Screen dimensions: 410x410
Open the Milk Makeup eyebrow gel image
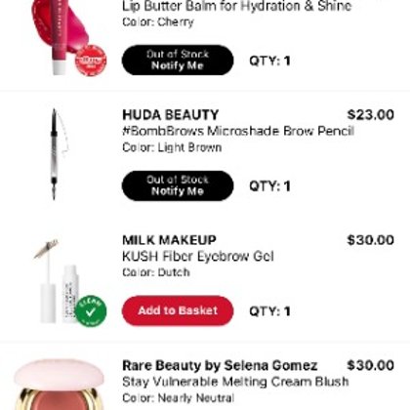pyautogui.click(x=58, y=281)
